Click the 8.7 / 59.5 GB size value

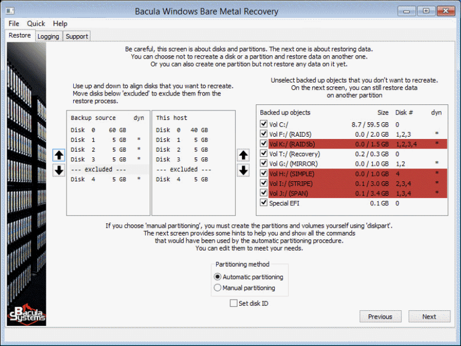click(x=370, y=124)
